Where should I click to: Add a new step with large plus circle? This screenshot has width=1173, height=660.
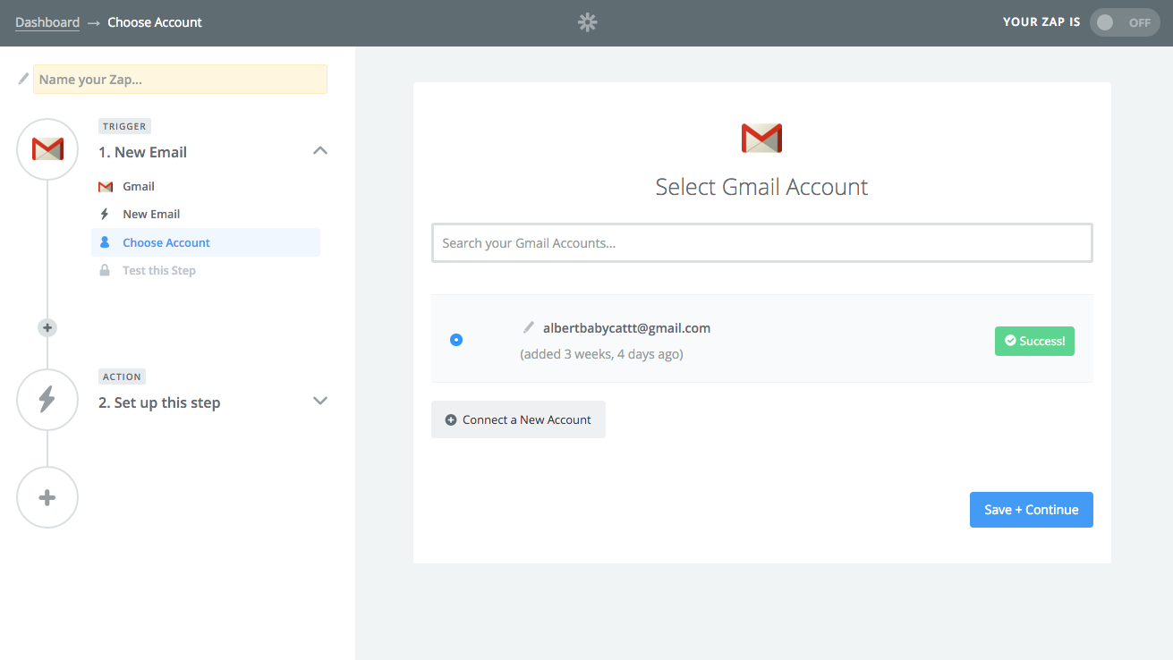(47, 497)
